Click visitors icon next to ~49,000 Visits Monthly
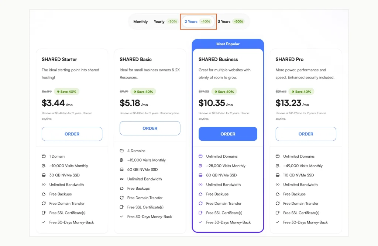Viewport: 378px width, 246px height. coord(278,166)
